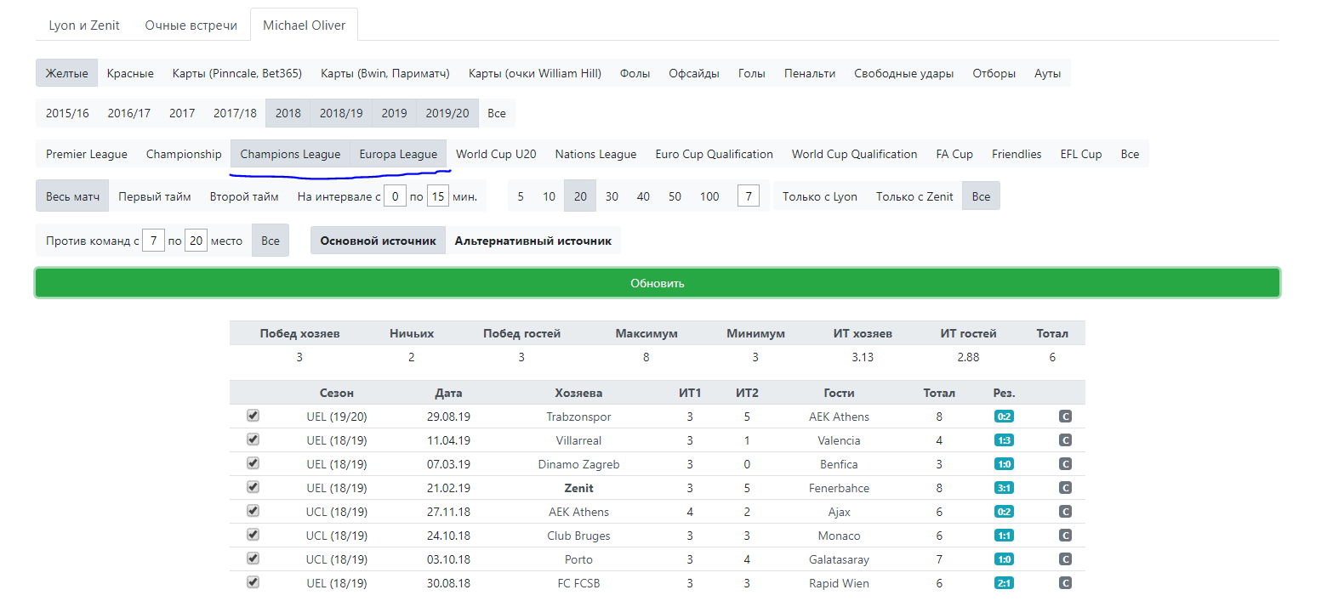Toggle the Nations League filter
Image resolution: width=1327 pixels, height=601 pixels.
point(595,154)
